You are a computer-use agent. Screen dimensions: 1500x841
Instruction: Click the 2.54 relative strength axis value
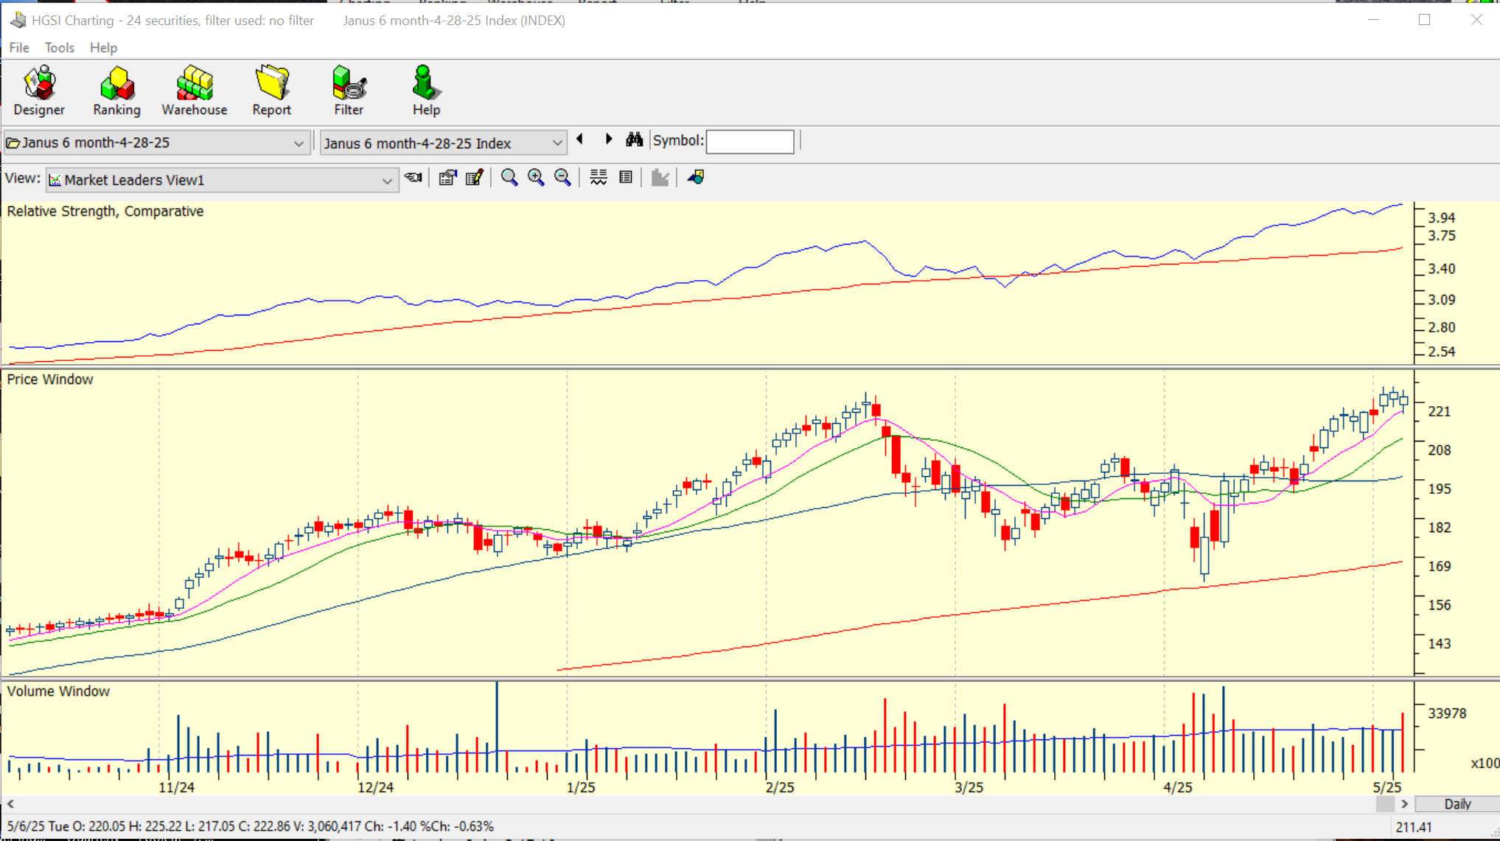click(1442, 352)
